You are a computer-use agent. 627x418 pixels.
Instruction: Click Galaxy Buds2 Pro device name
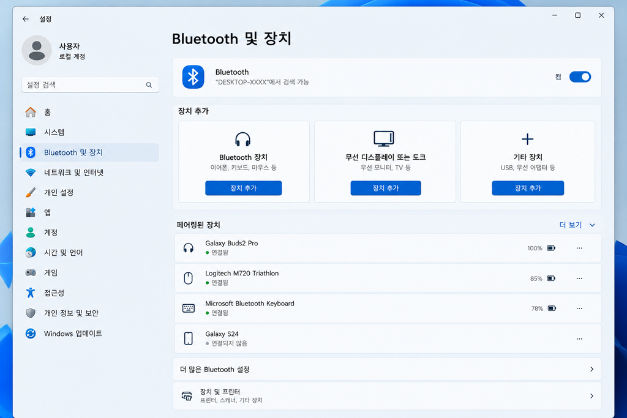click(231, 243)
